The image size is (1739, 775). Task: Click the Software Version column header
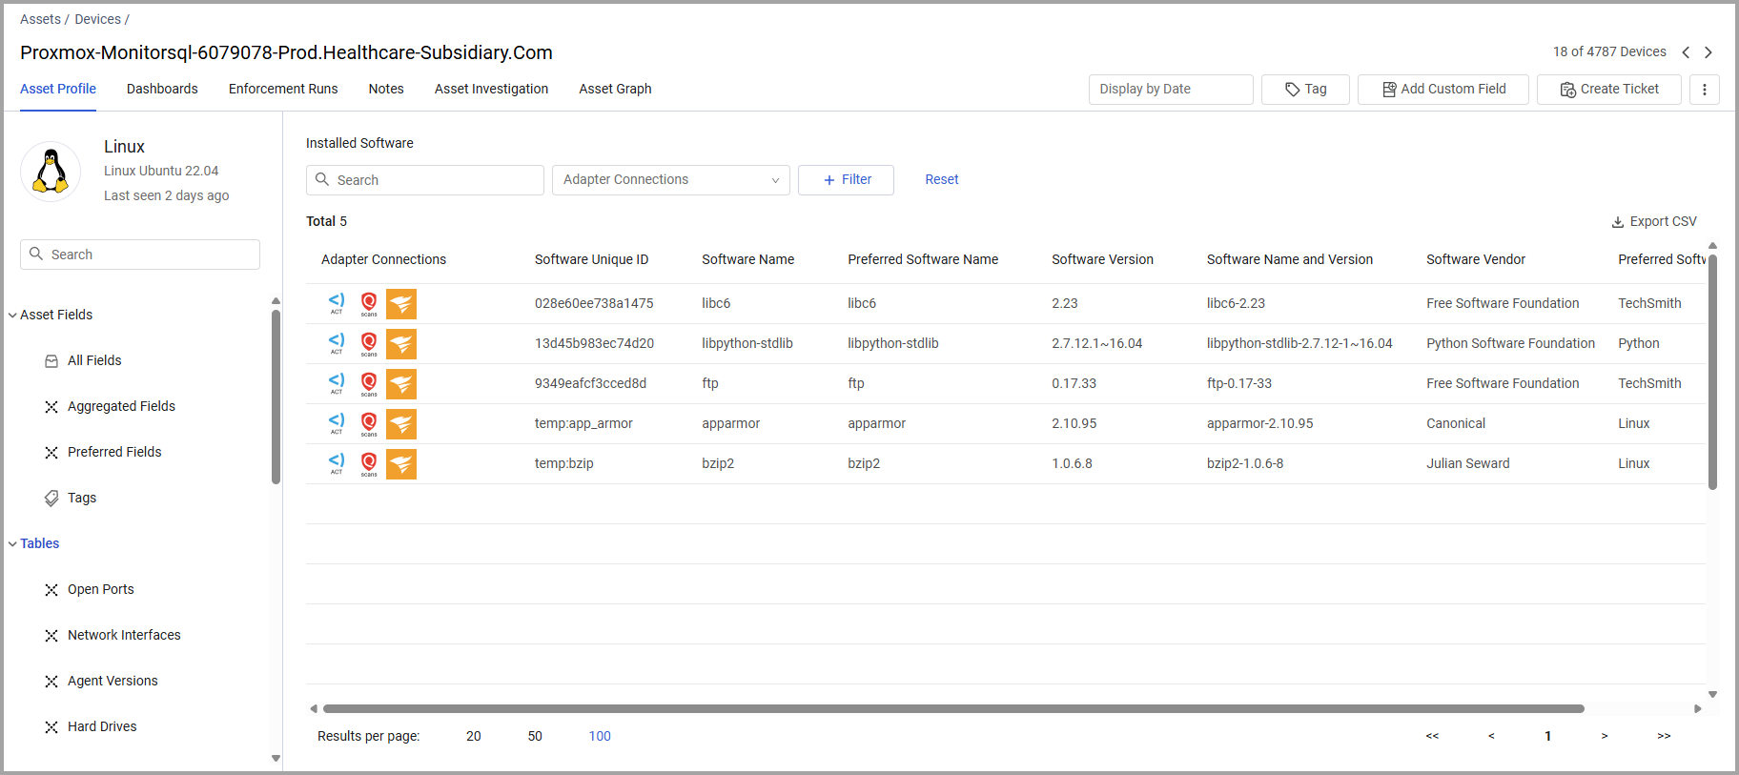[1102, 259]
